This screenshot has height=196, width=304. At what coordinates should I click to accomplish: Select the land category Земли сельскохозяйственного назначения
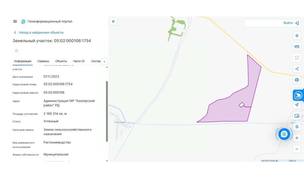coord(67,132)
